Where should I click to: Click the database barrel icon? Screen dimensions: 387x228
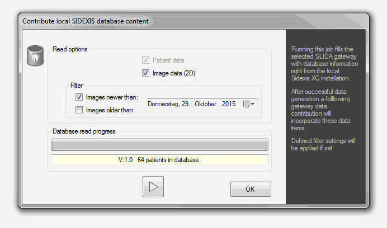(x=35, y=56)
